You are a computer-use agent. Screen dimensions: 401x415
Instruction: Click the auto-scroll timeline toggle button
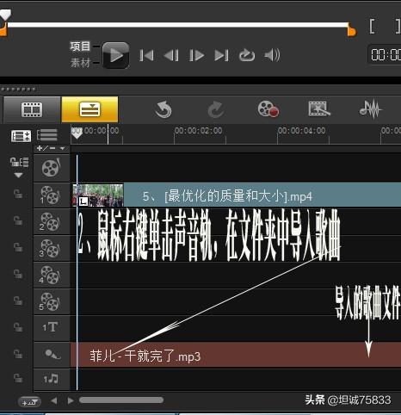point(29,401)
